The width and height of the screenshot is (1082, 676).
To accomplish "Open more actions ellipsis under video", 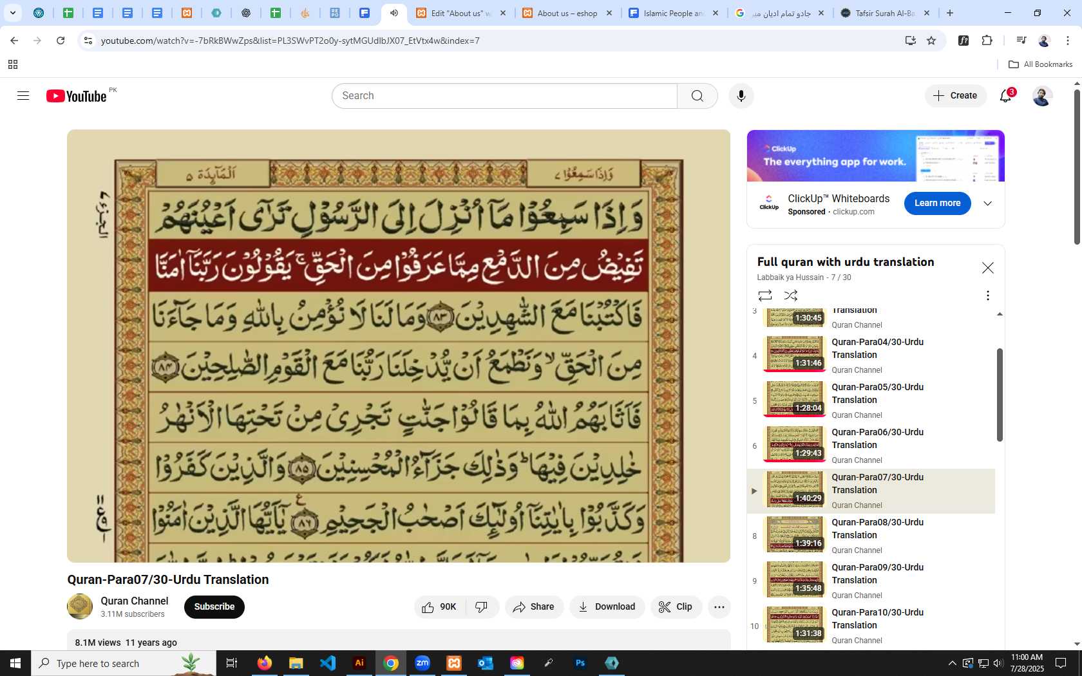I will point(719,607).
